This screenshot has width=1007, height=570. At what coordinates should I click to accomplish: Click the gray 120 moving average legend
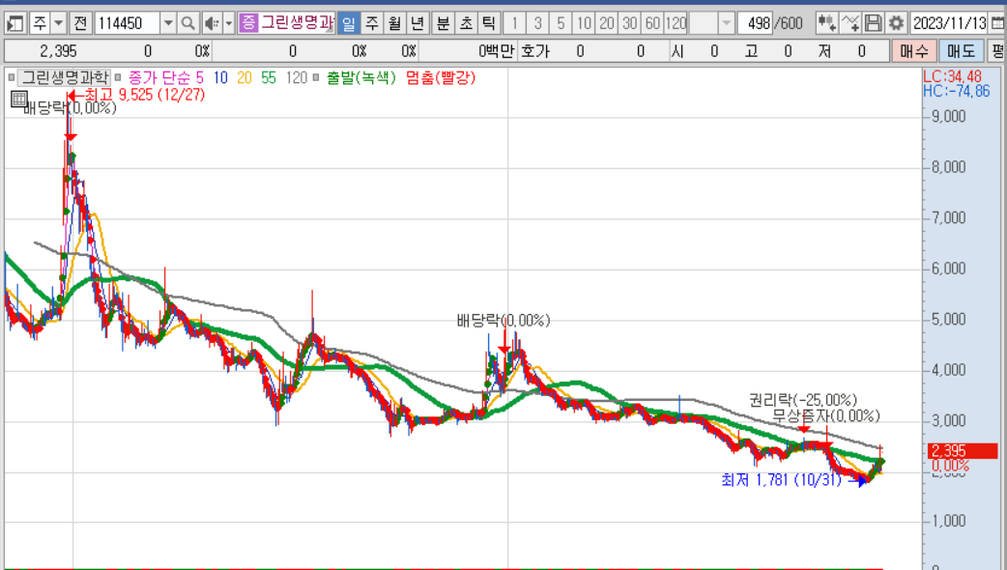[x=296, y=77]
